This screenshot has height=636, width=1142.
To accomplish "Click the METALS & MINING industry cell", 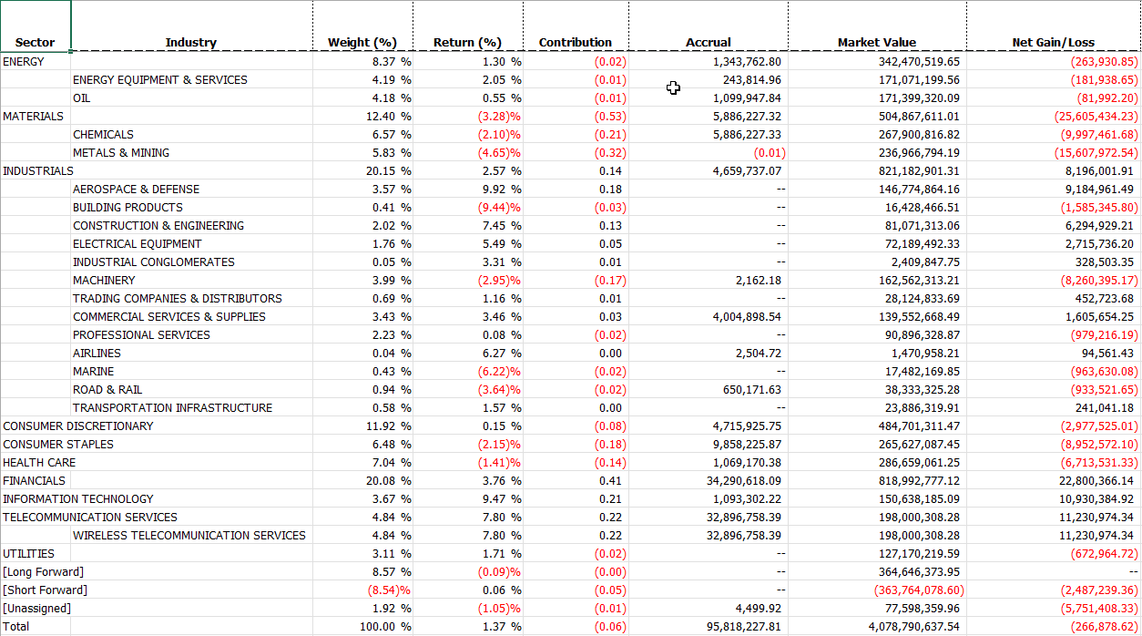I will coord(121,153).
